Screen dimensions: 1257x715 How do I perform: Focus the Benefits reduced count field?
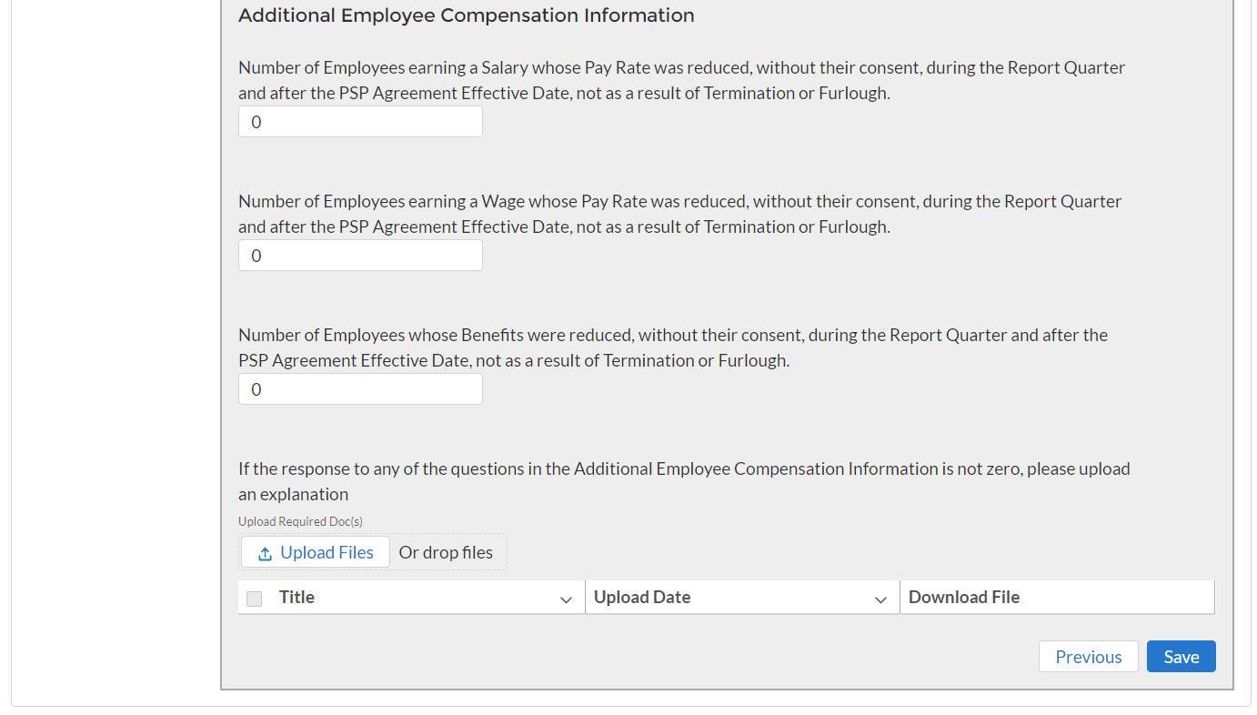pos(360,389)
